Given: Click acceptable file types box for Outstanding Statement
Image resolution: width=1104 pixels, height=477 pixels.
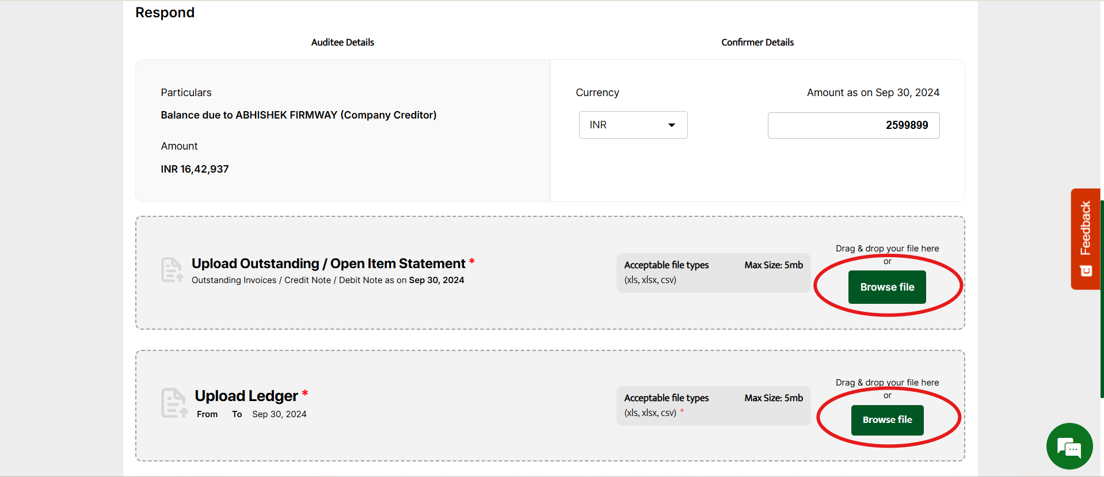Looking at the screenshot, I should click(x=713, y=273).
